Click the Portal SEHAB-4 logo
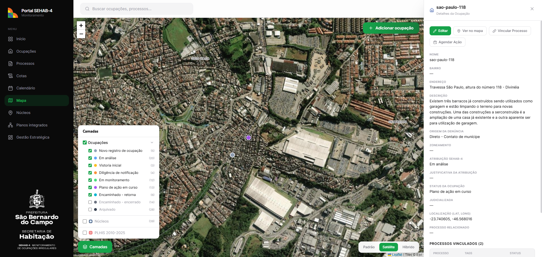542x257 pixels. 13,13
